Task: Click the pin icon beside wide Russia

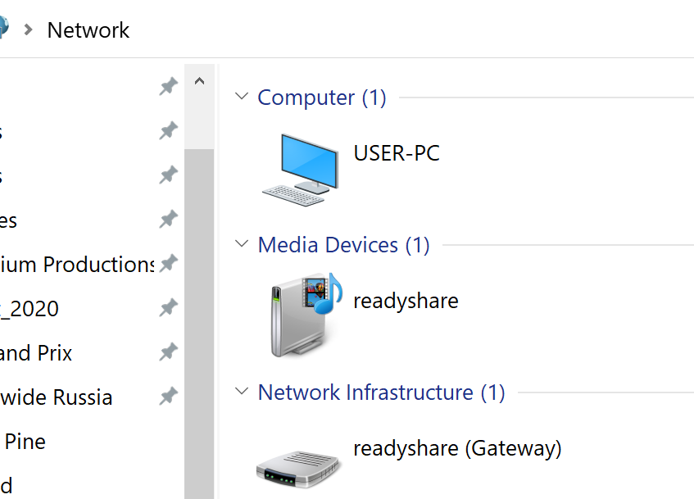Action: (x=169, y=397)
